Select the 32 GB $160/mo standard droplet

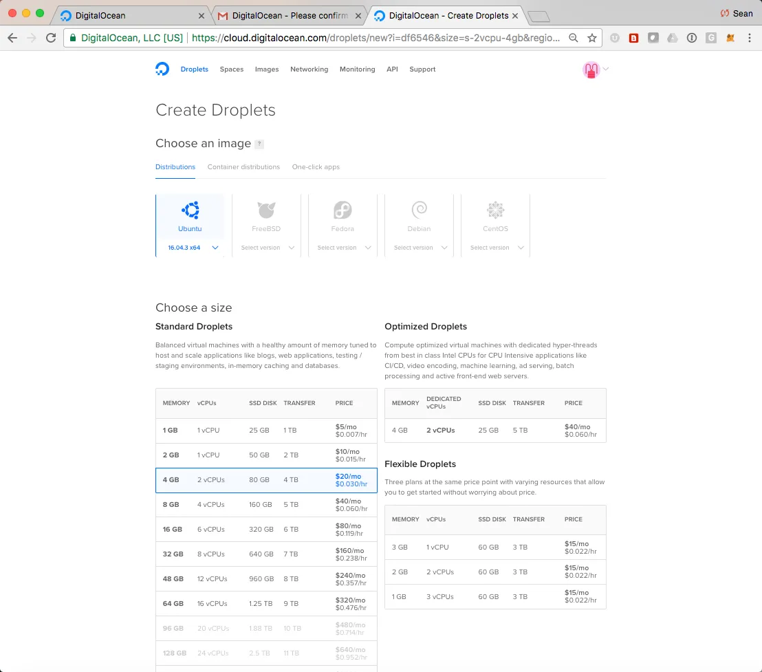266,554
